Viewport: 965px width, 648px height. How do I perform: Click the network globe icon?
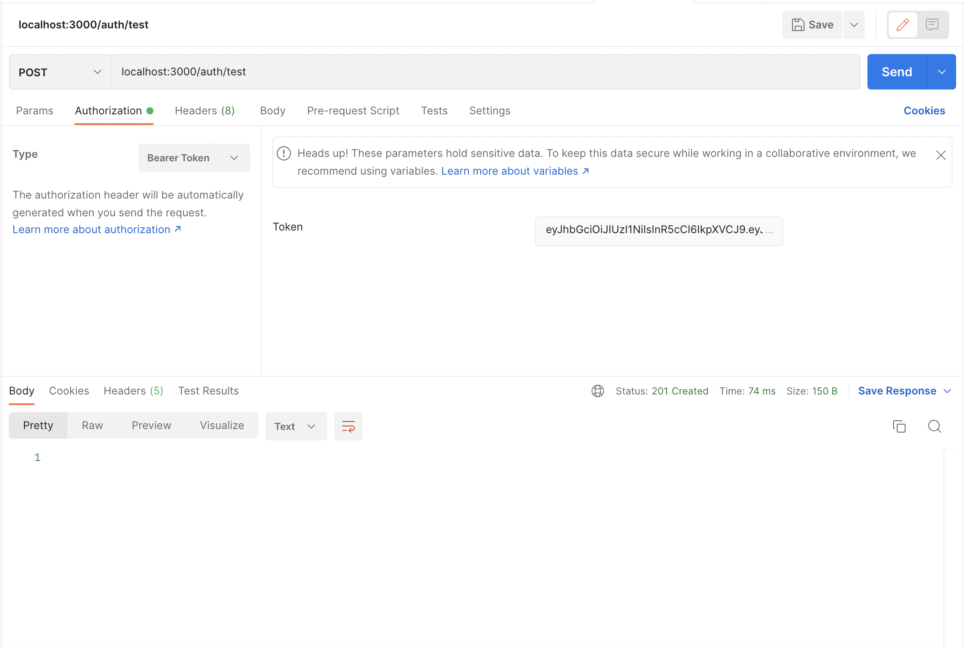pos(597,391)
